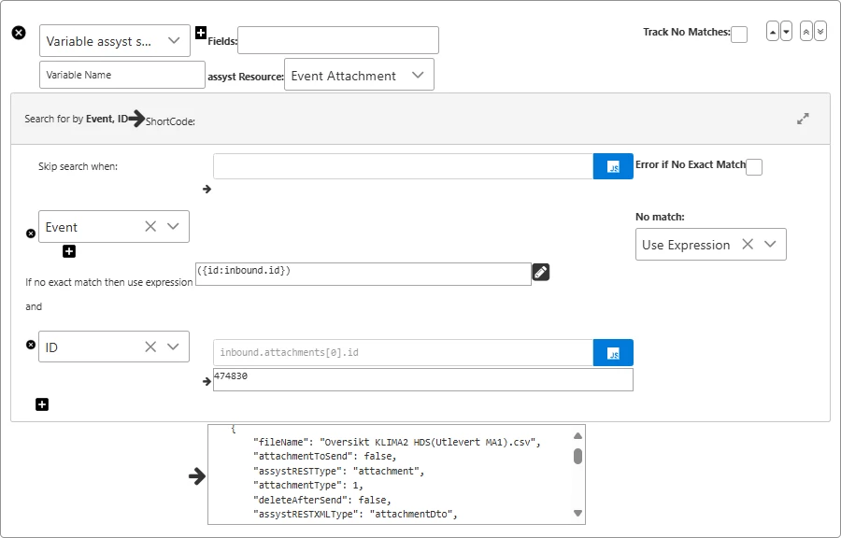Move mapping to the bottom
Image resolution: width=841 pixels, height=538 pixels.
click(x=820, y=31)
